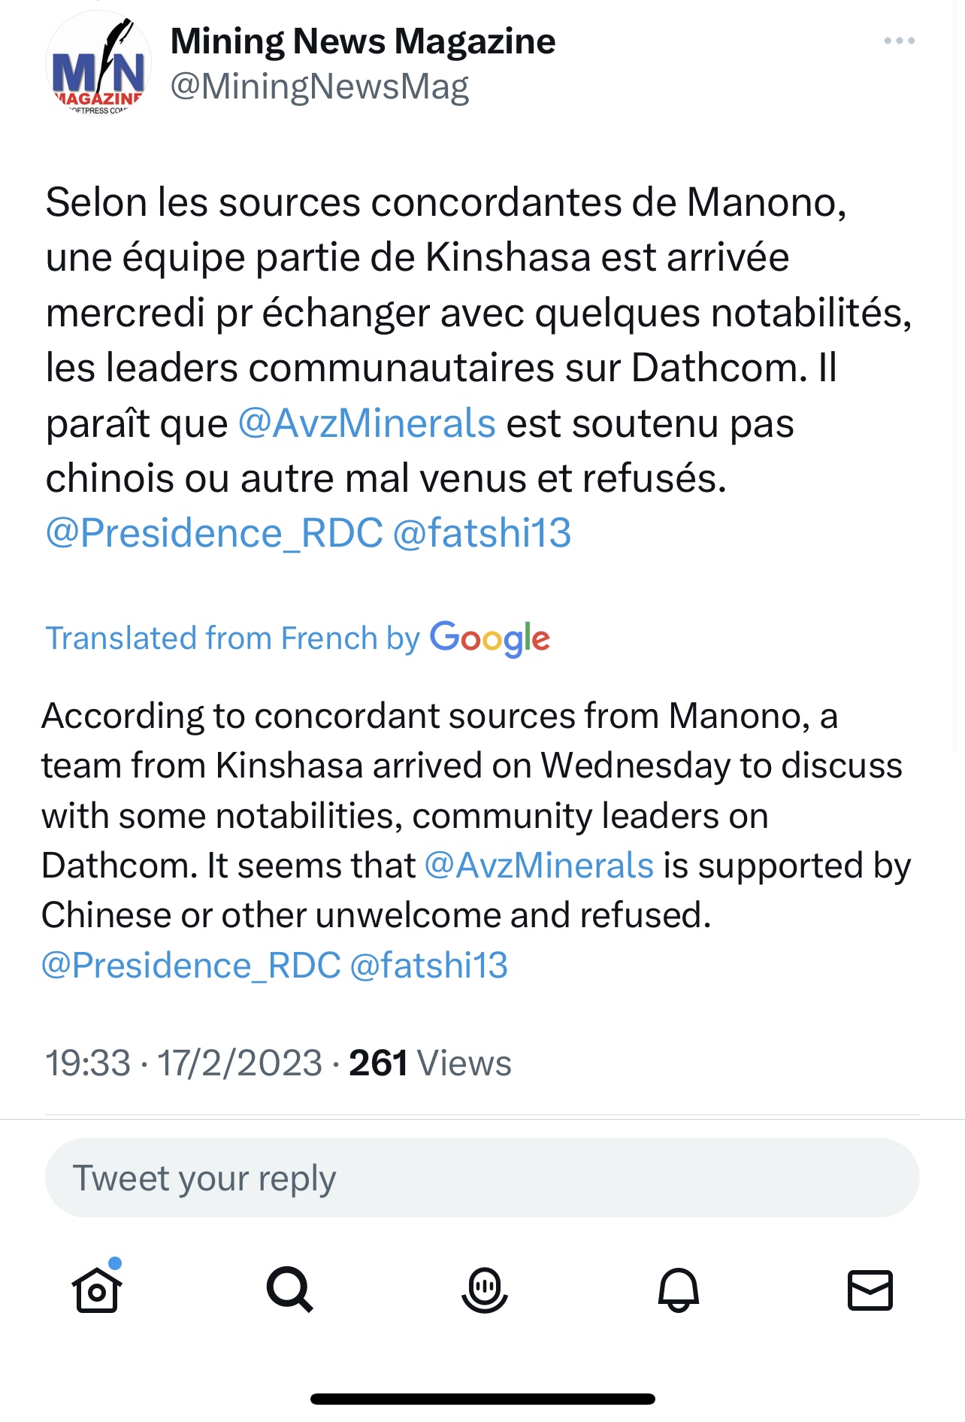Tap "Translated from French by Google" label
The width and height of the screenshot is (965, 1422).
[x=298, y=638]
